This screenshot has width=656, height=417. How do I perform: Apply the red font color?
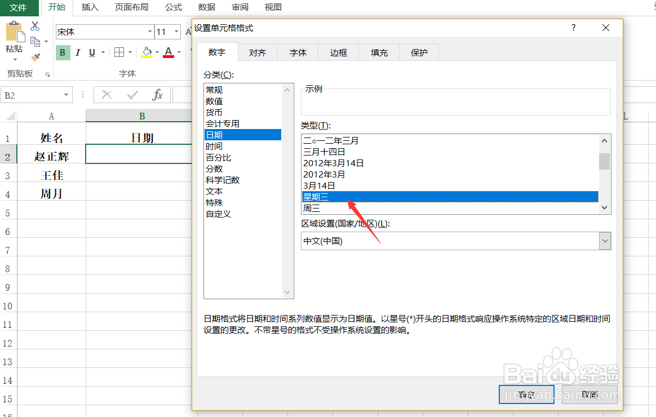(169, 52)
